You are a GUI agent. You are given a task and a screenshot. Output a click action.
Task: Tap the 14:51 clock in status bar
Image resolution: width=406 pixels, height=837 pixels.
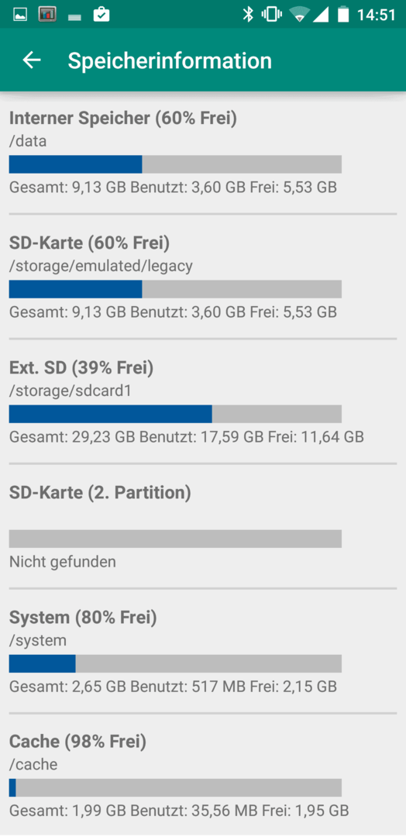376,15
